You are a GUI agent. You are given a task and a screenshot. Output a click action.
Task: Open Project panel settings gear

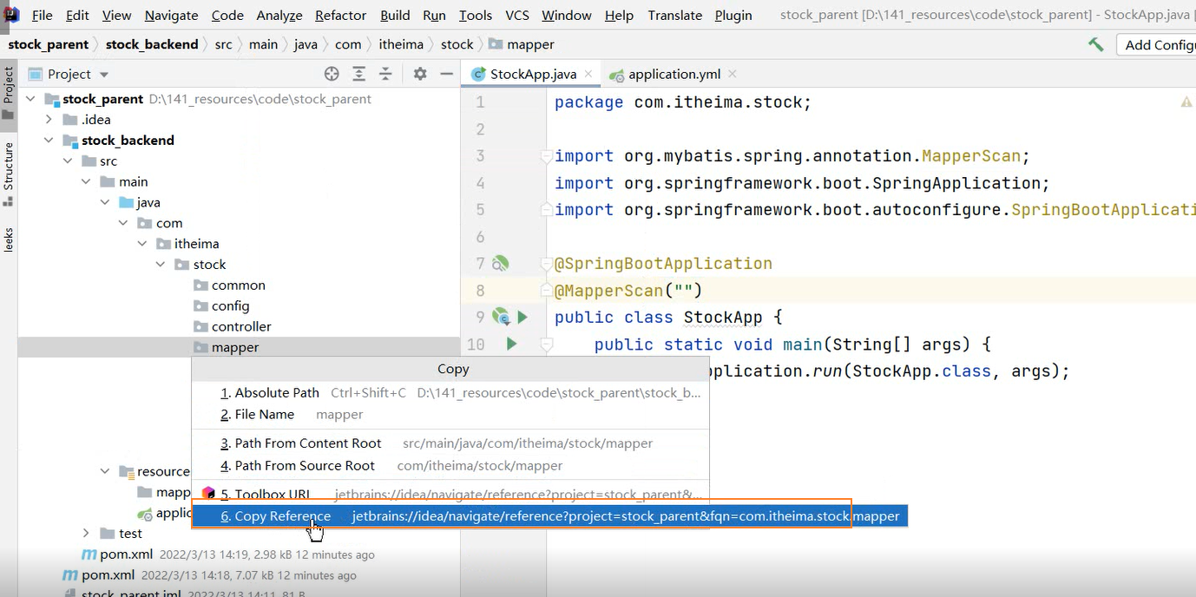420,74
